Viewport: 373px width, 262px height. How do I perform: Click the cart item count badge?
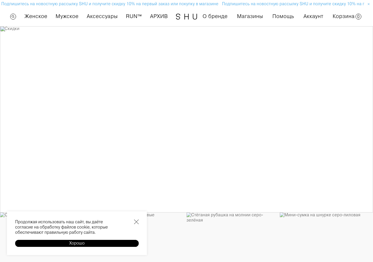pos(358,17)
